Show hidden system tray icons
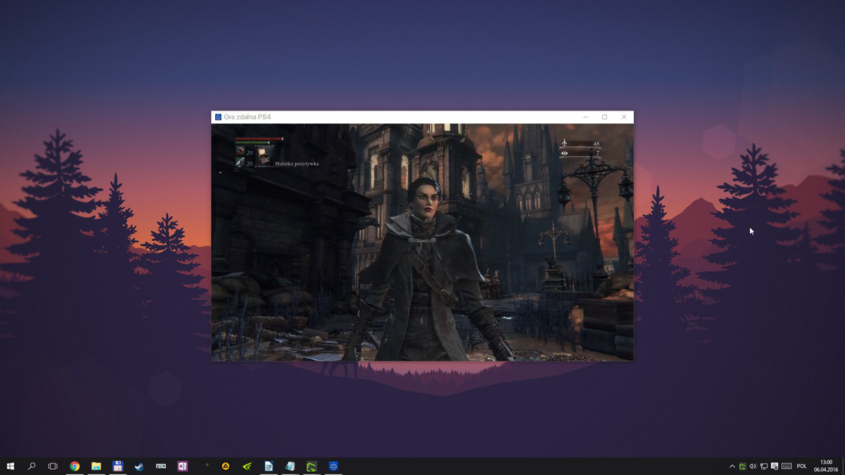Screen dimensions: 845x475 732,467
